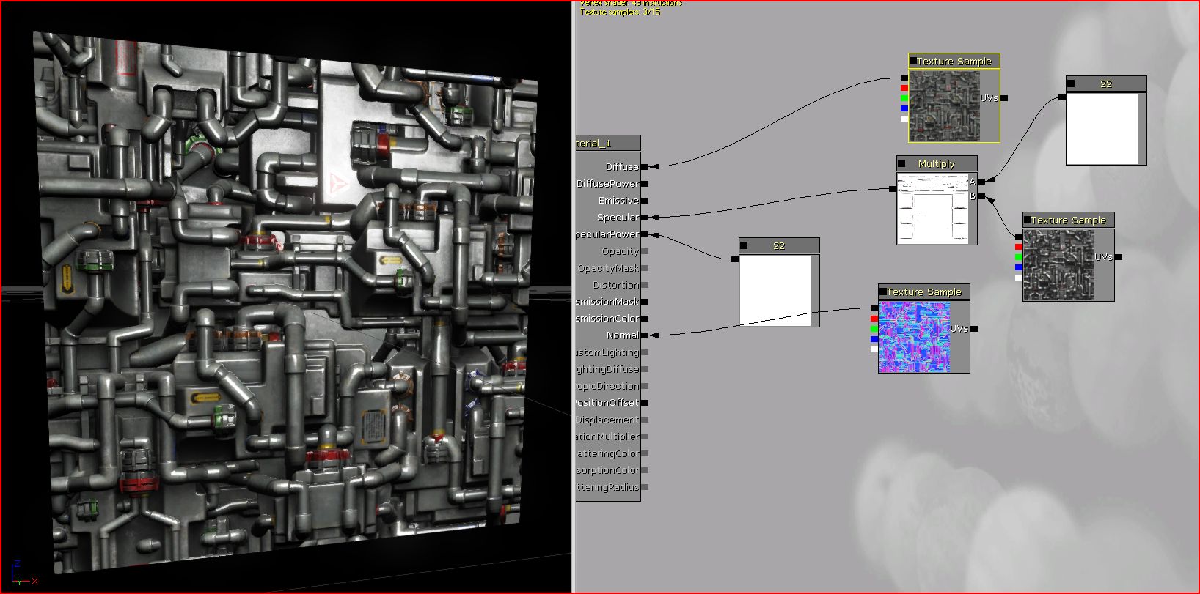Viewport: 1200px width, 594px height.
Task: Click the TransmissionMask input pin
Action: 645,302
